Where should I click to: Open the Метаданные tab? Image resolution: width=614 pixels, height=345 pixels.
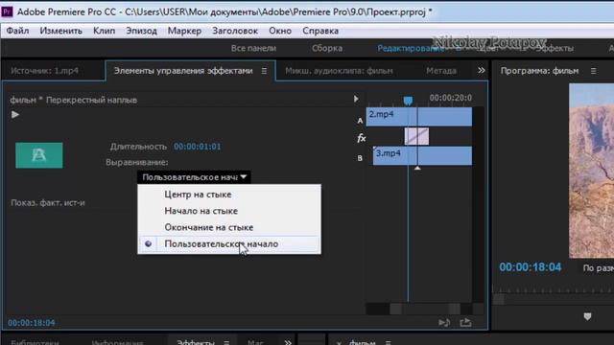tap(441, 71)
